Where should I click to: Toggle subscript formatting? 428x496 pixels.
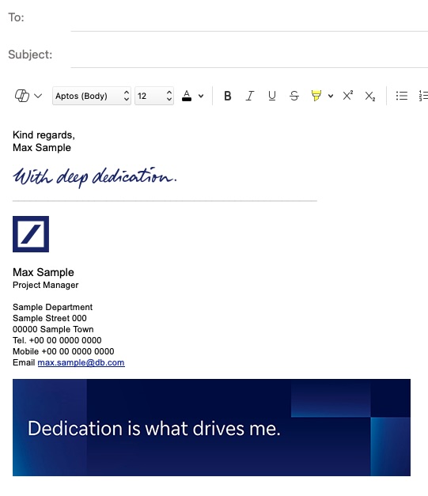[369, 96]
